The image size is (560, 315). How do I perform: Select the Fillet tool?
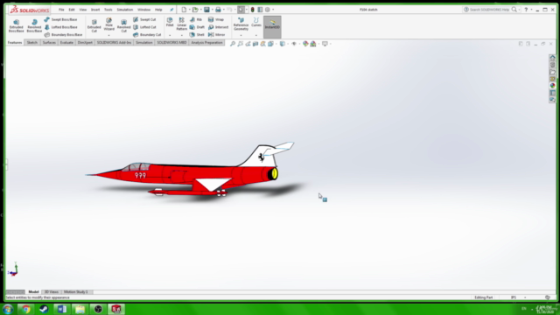(x=170, y=22)
